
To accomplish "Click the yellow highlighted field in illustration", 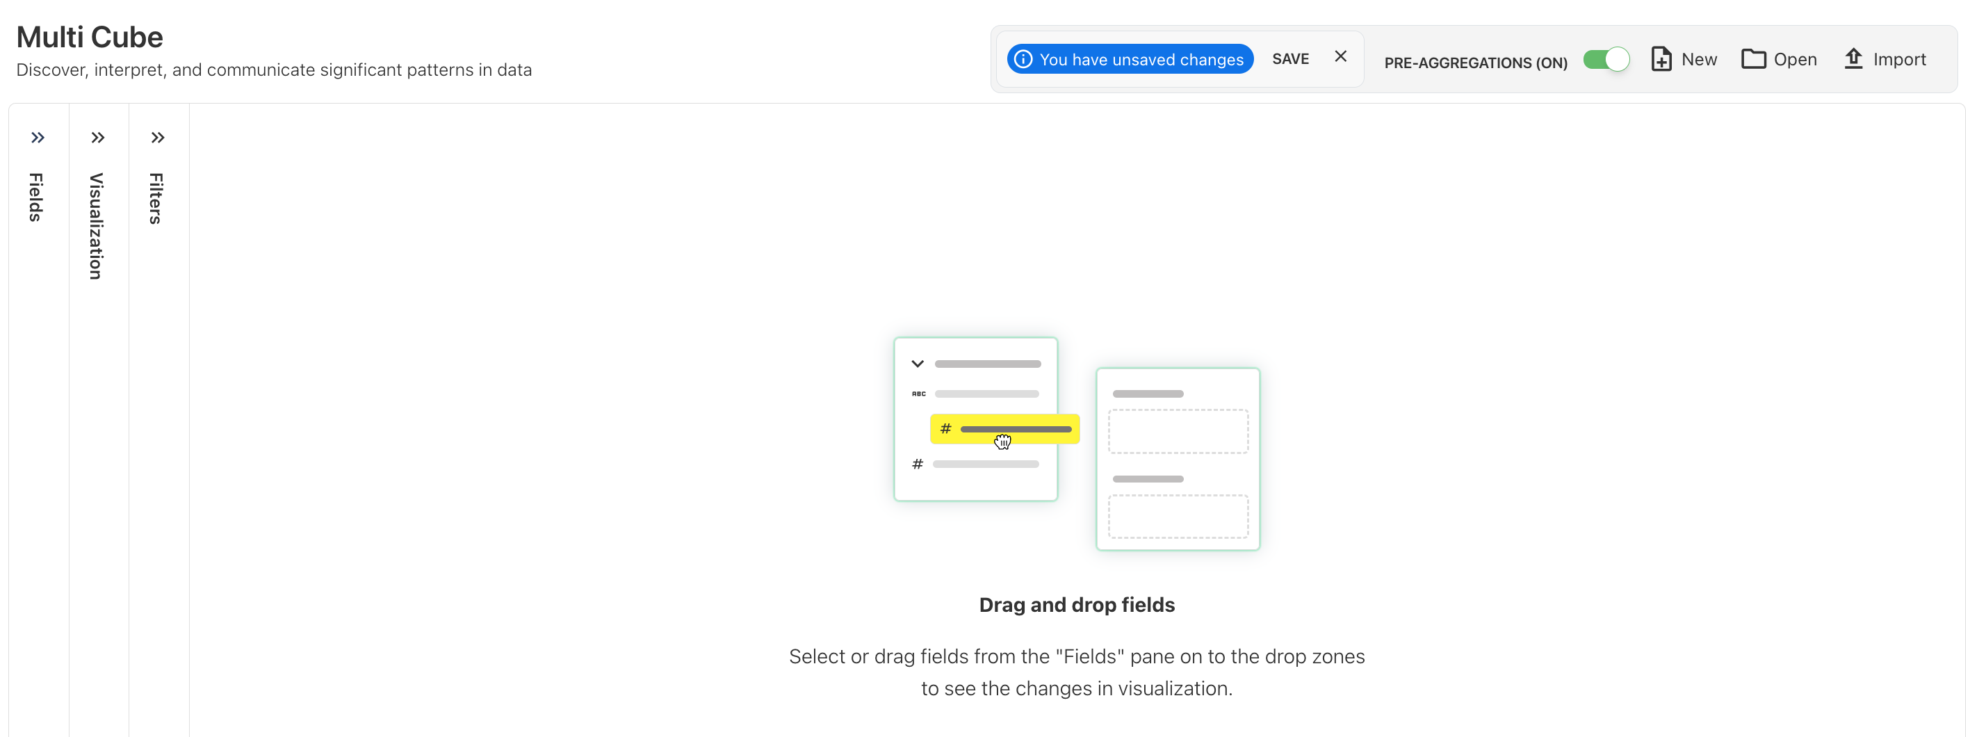I will [x=1004, y=429].
